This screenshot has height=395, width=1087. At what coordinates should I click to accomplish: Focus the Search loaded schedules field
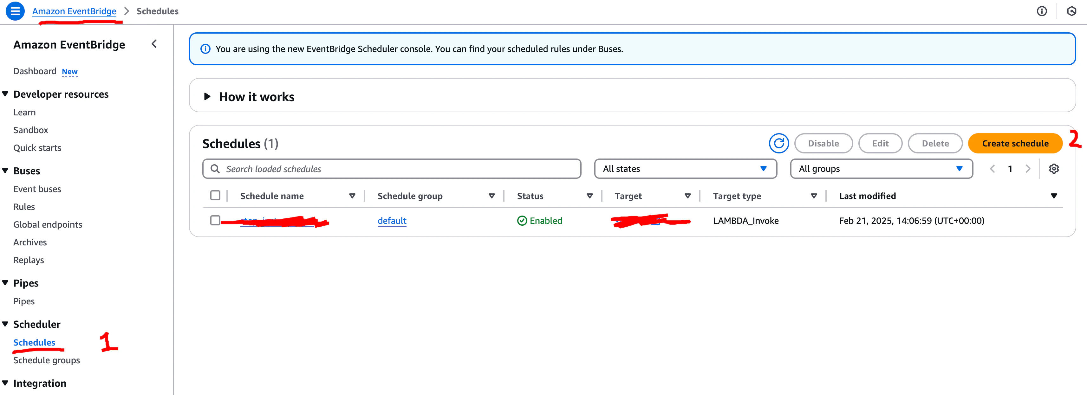392,169
